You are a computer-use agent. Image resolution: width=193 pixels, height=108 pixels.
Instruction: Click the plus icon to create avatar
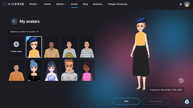click(x=16, y=44)
